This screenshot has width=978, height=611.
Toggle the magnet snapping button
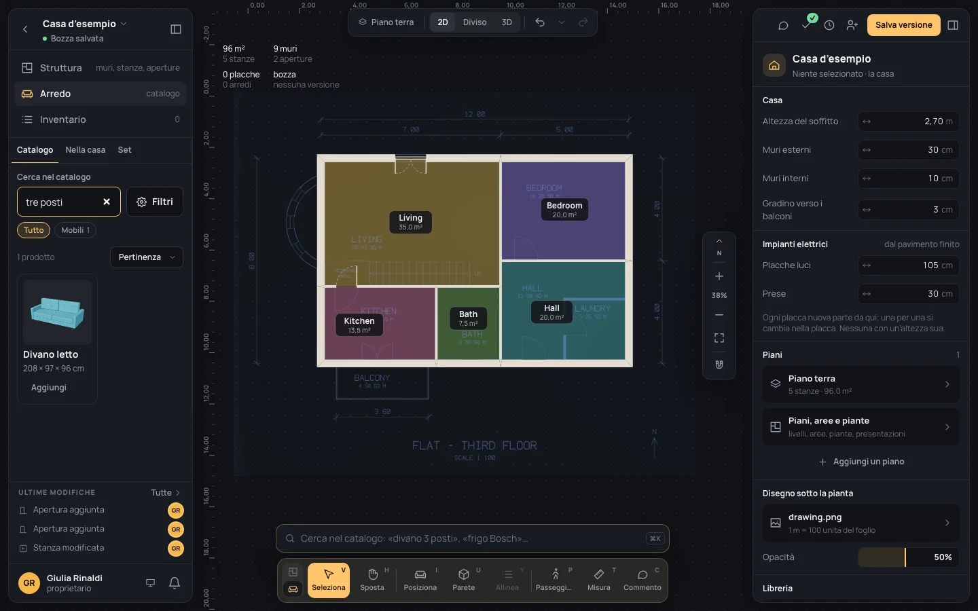719,365
